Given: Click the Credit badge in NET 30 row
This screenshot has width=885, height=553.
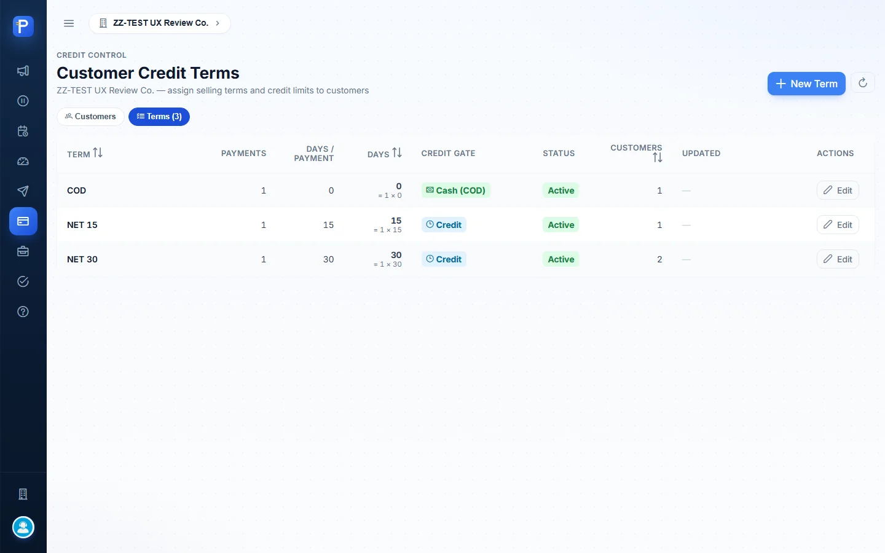Looking at the screenshot, I should point(444,259).
